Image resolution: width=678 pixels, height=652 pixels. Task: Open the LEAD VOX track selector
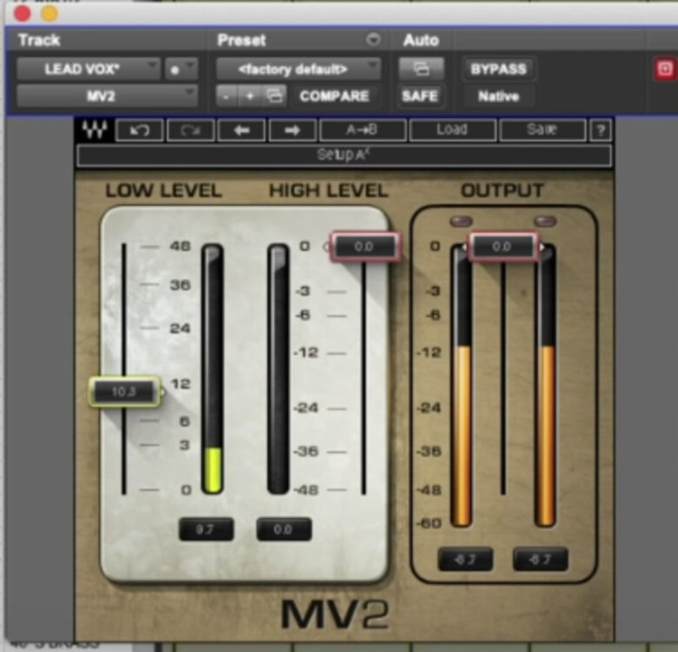88,69
